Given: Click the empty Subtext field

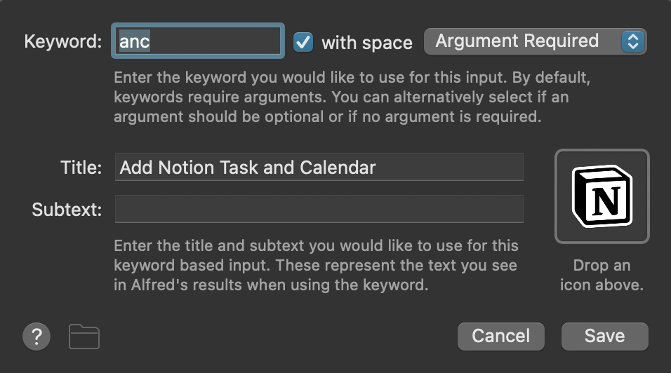Looking at the screenshot, I should (319, 209).
